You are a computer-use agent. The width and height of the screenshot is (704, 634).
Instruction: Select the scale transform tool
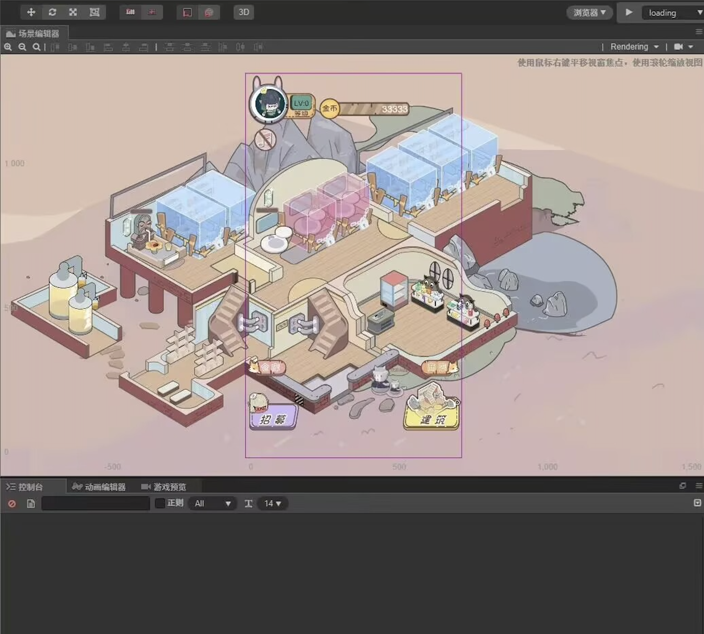click(x=73, y=12)
